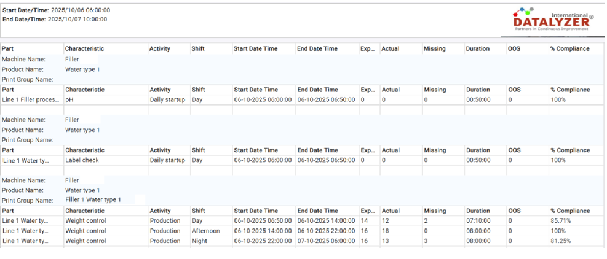Click Daily startup activity in the pH row

[167, 100]
